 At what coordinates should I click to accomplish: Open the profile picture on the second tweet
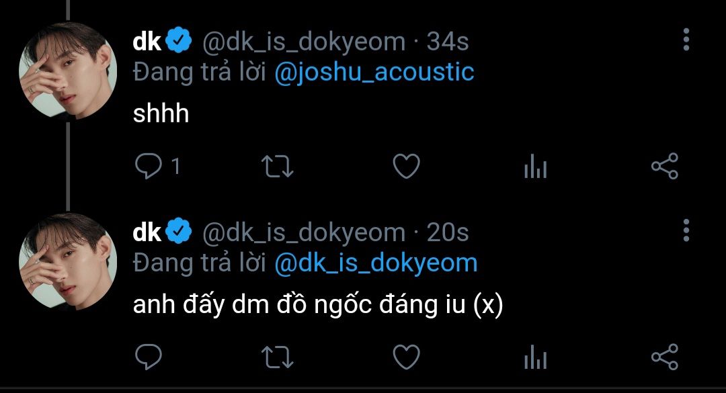pyautogui.click(x=67, y=262)
